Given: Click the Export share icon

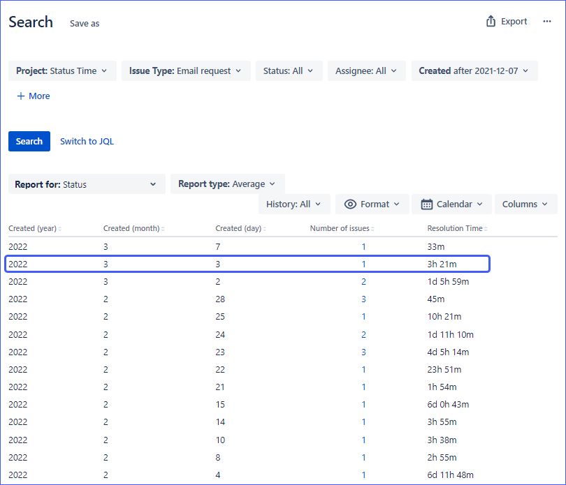Looking at the screenshot, I should [x=491, y=22].
